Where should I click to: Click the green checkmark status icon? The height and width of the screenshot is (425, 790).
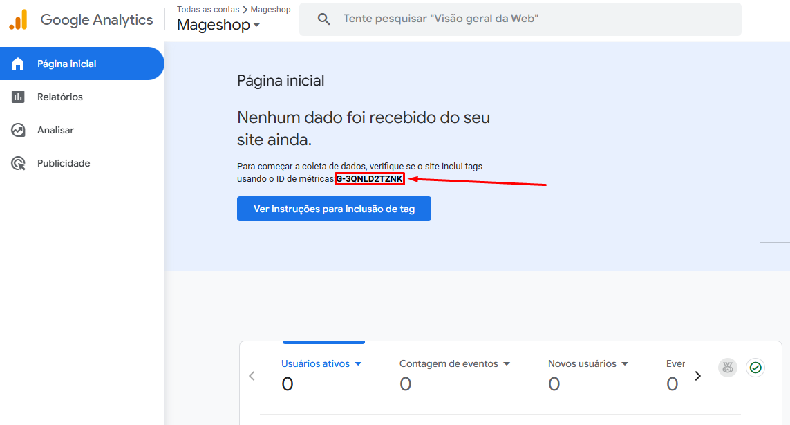pos(755,368)
